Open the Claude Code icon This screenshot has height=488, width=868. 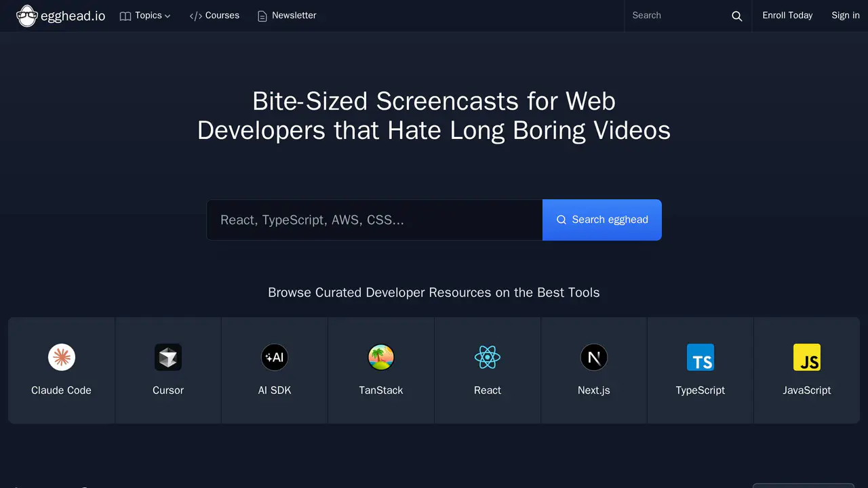pyautogui.click(x=62, y=357)
